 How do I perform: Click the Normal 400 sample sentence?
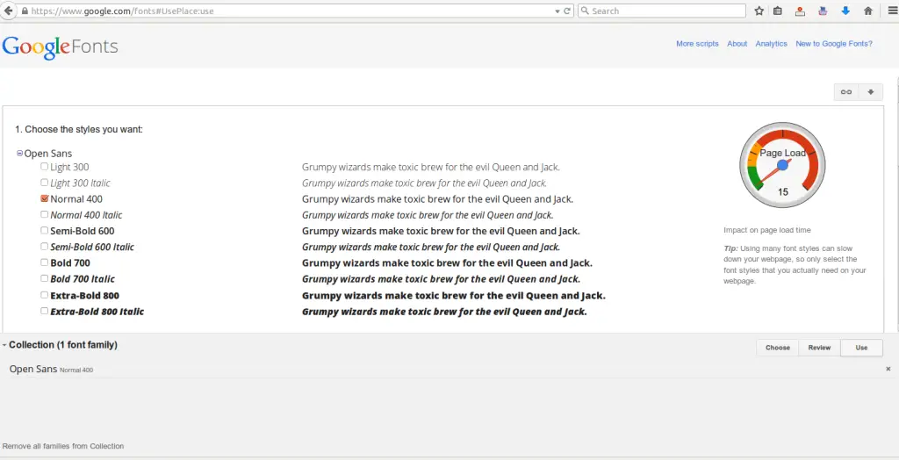[437, 199]
